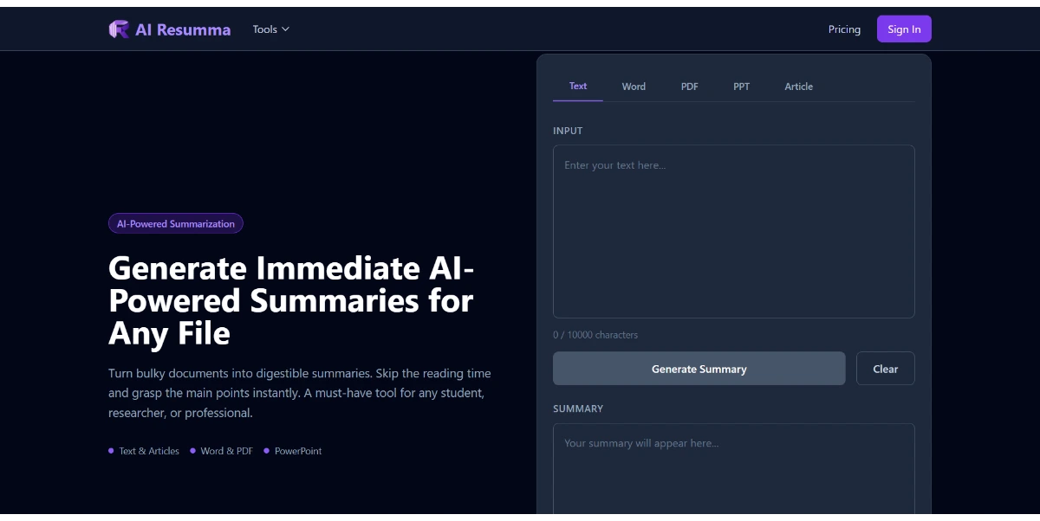This screenshot has width=1040, height=521.
Task: Click the 'Generate Immediate AI-Powered Summaries' heading
Action: pyautogui.click(x=292, y=300)
